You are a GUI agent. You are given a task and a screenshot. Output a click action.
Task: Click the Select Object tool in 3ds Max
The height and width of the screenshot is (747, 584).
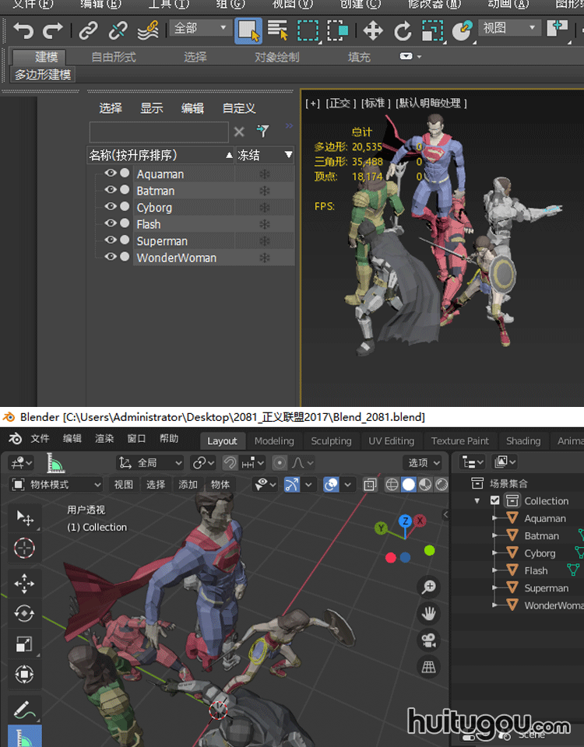(x=248, y=31)
